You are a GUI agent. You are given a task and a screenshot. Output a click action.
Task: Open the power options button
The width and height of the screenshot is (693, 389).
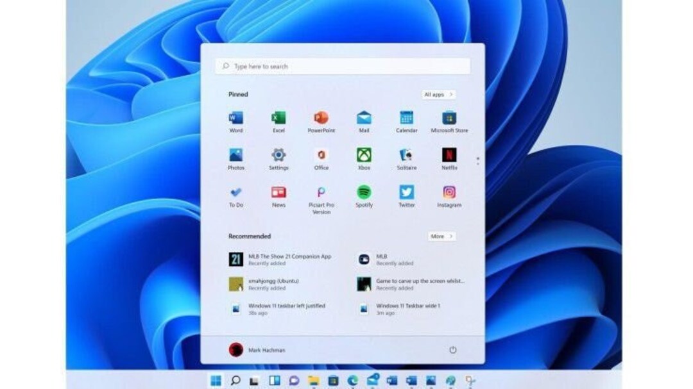coord(452,350)
